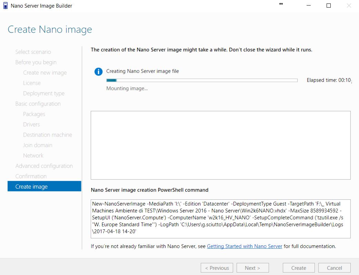Click the 'Creating Nano Server image file' label
Viewport: 359px width, 275px height.
142,71
